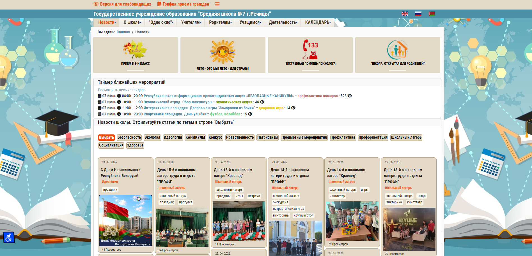The height and width of the screenshot is (256, 532).
Task: Open the График приема граждан link
Action: [x=186, y=4]
